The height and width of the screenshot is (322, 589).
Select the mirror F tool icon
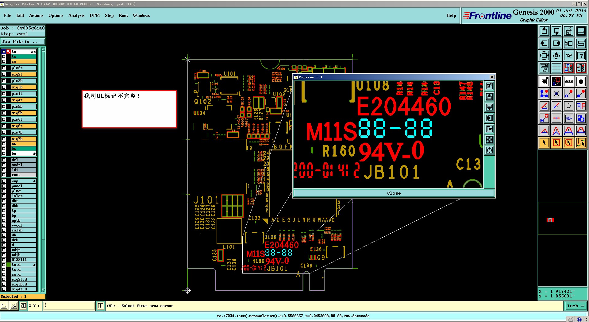[x=581, y=106]
